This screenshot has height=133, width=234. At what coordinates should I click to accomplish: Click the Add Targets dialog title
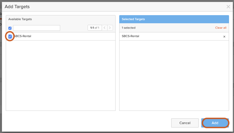coord(17,7)
